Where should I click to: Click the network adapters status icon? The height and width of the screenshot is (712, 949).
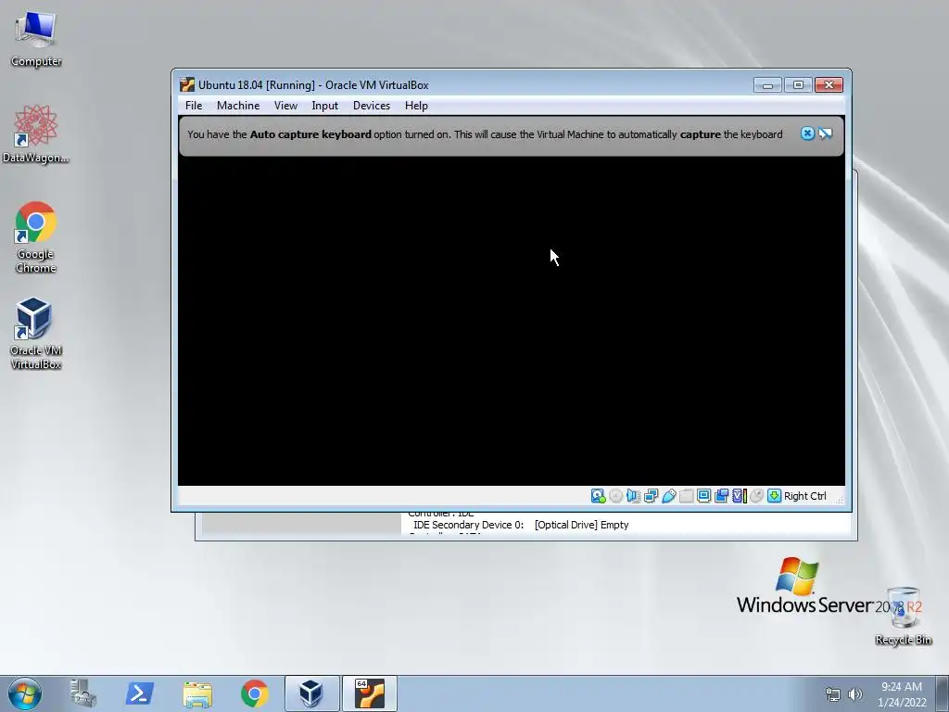pos(651,496)
